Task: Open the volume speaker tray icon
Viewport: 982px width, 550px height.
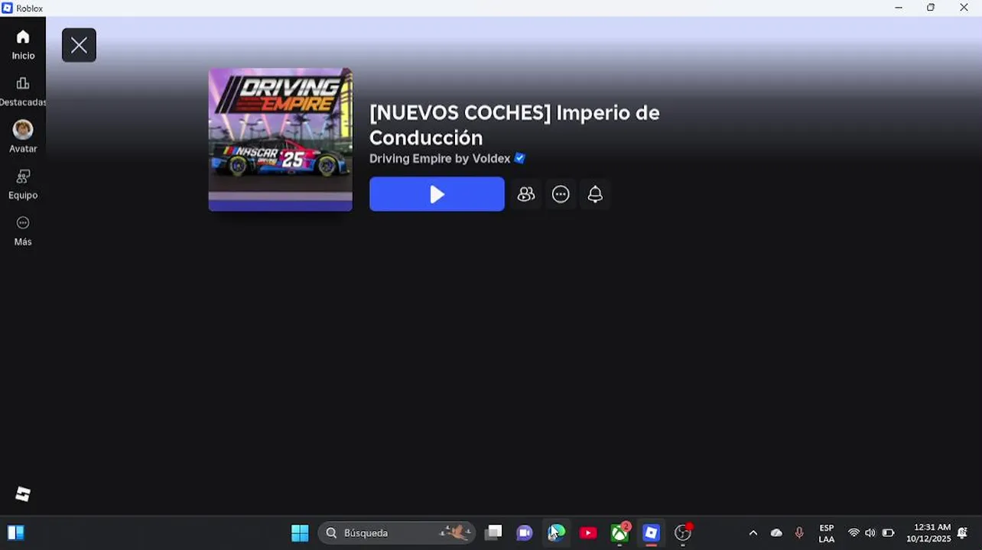Action: click(870, 533)
